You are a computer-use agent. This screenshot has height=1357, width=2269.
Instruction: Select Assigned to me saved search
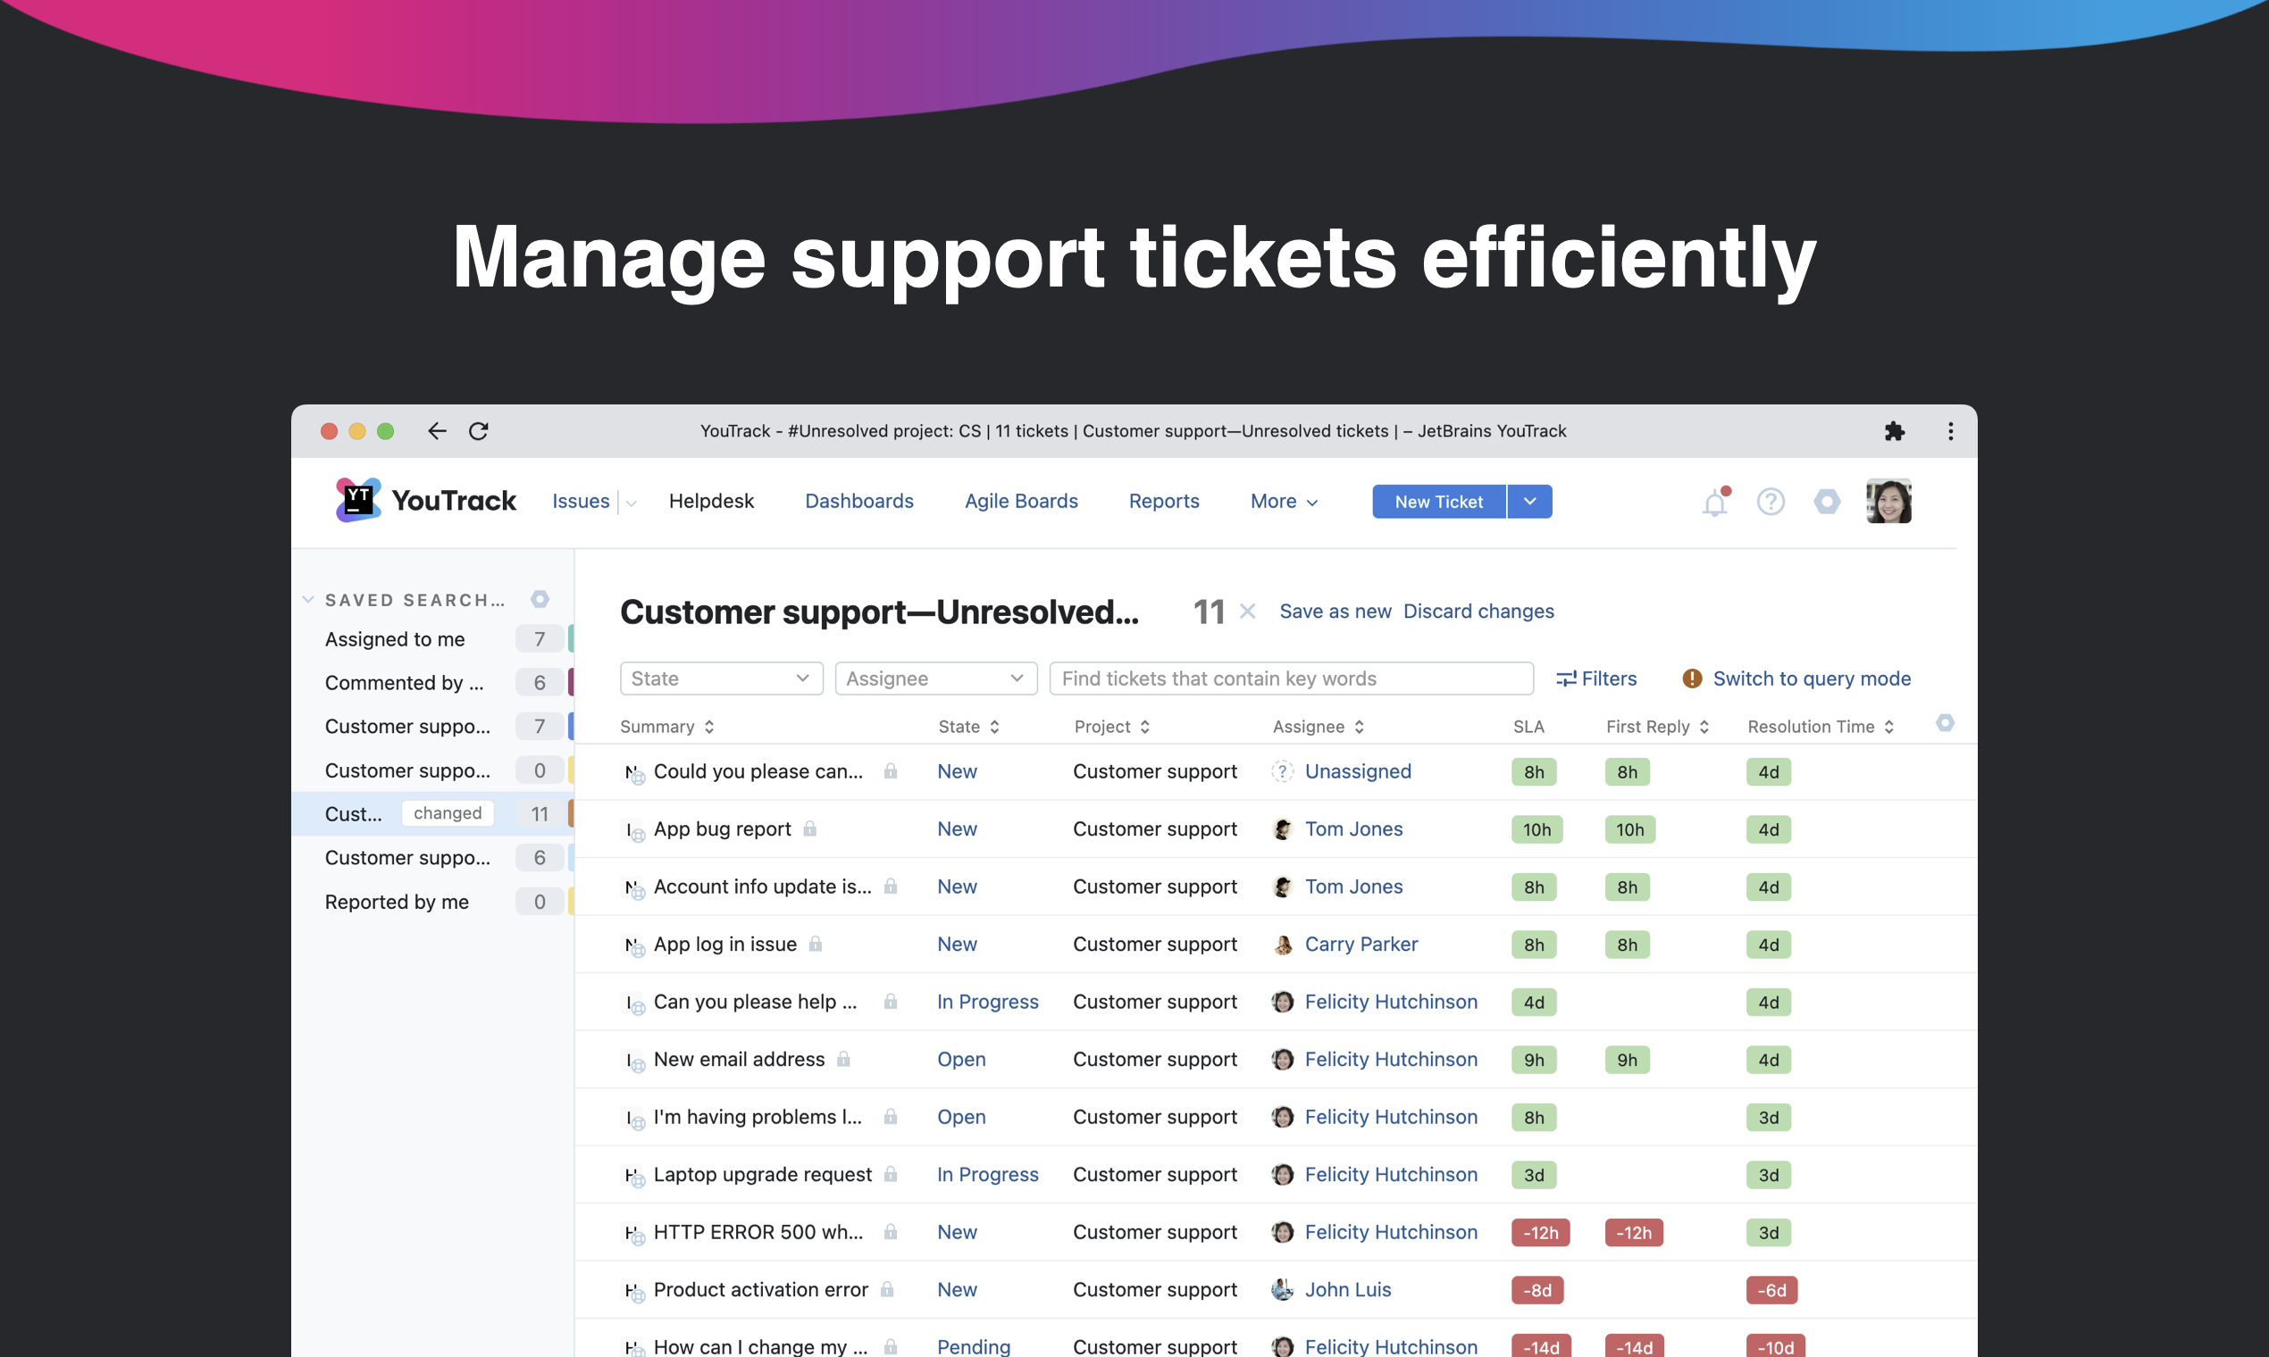(x=432, y=639)
